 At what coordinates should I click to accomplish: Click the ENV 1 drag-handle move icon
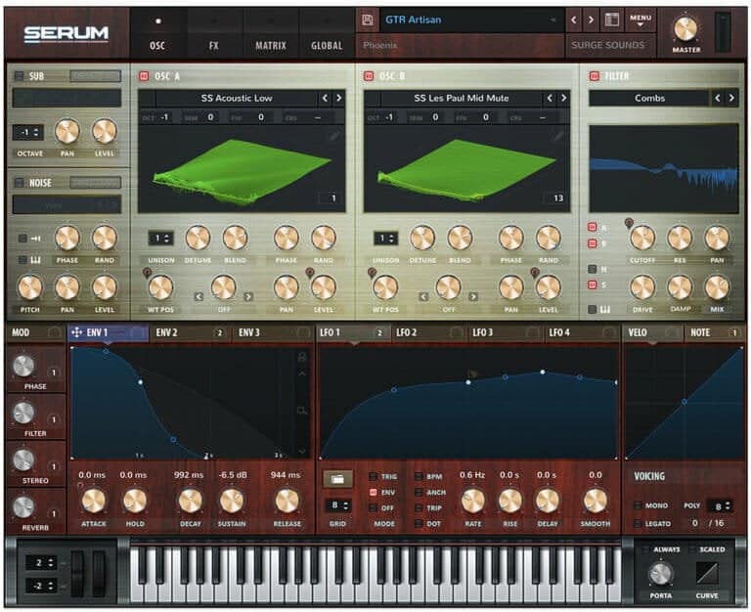pyautogui.click(x=76, y=332)
